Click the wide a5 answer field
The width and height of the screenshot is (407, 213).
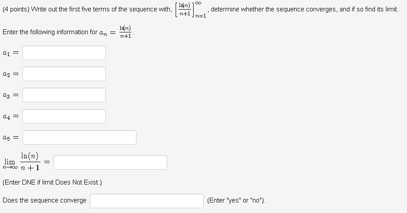tap(79, 137)
